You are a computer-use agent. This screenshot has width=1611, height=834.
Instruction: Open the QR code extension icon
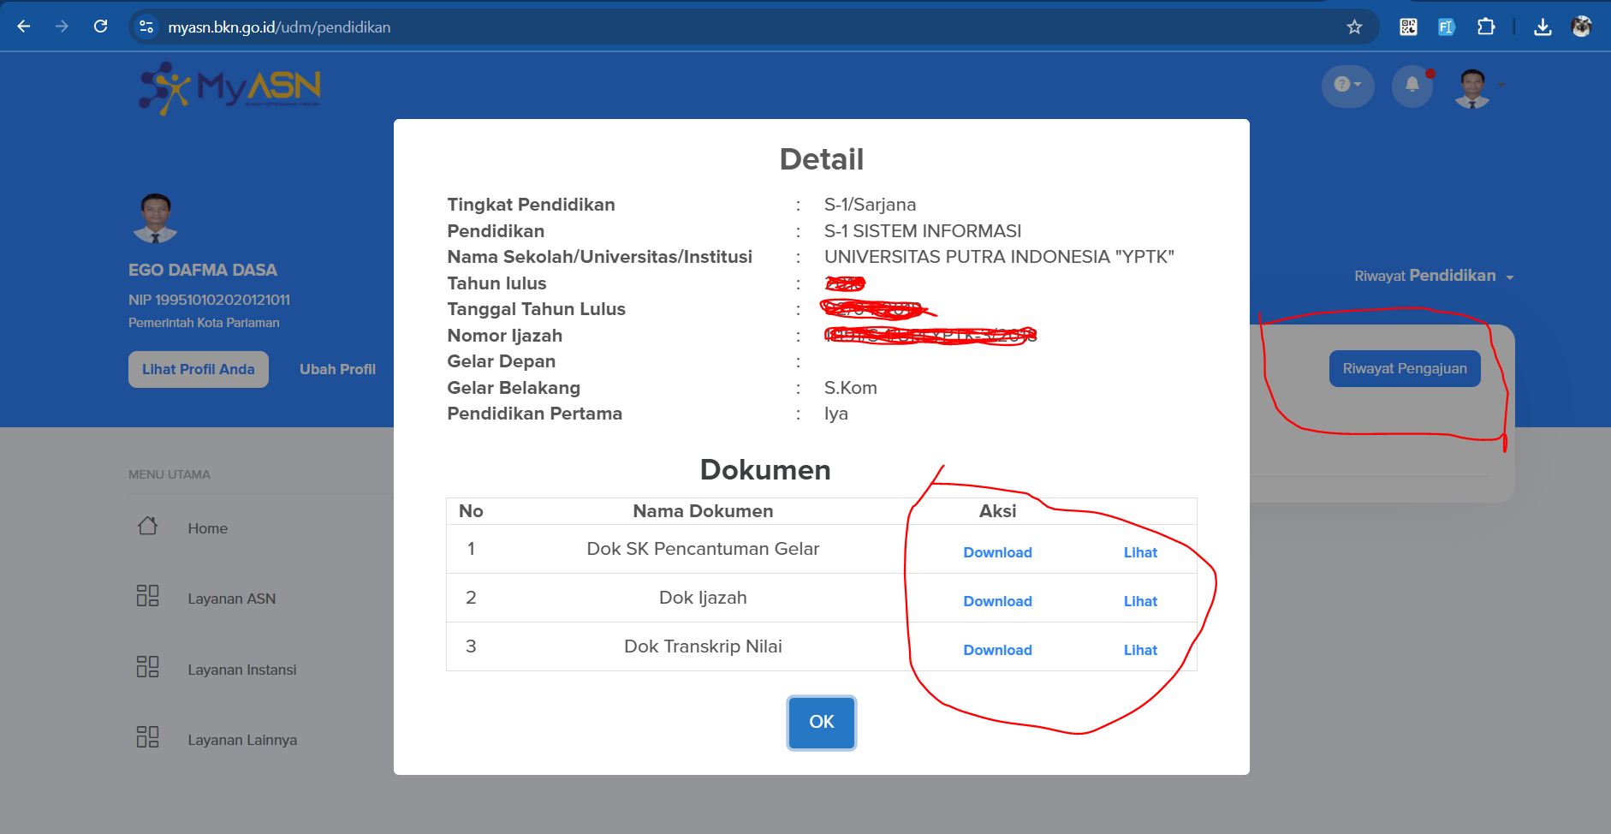[x=1408, y=27]
